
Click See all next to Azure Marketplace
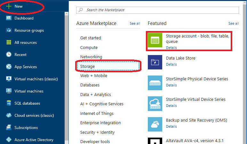click(135, 23)
